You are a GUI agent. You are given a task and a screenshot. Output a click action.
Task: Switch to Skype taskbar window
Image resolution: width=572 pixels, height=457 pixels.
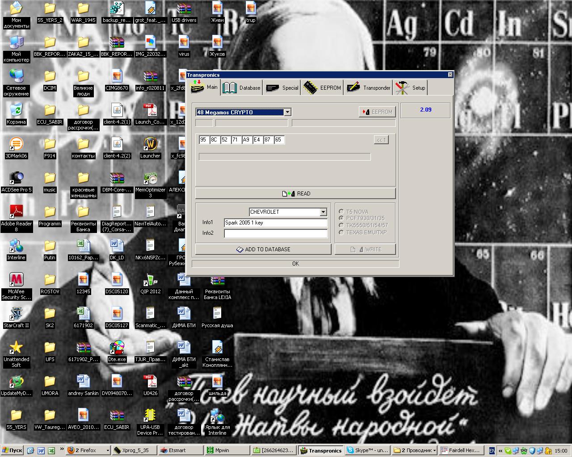367,450
